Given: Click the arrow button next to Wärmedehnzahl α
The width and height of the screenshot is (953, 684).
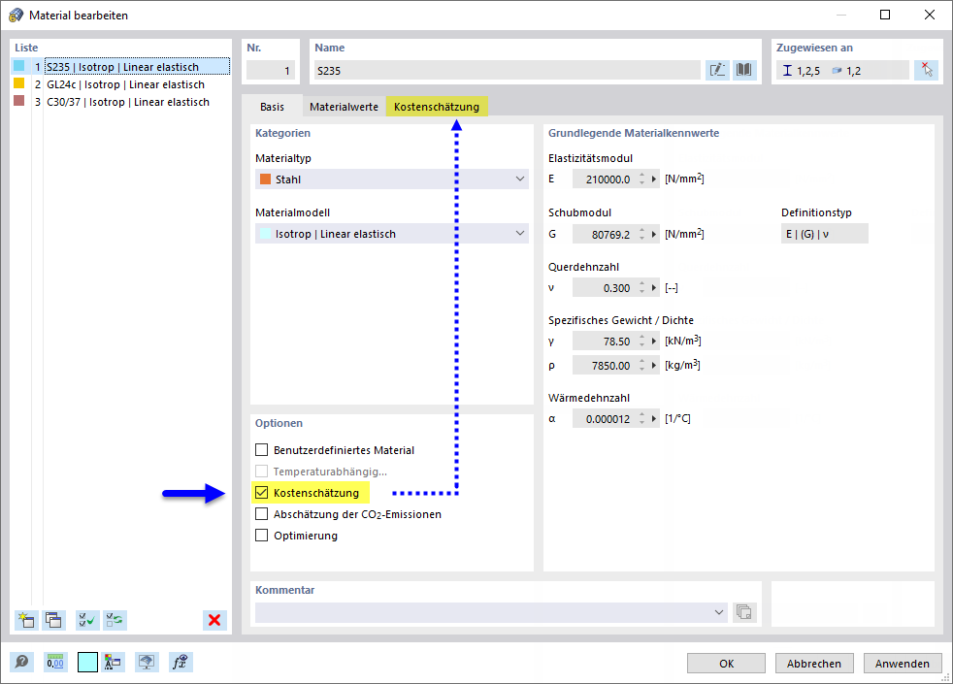Looking at the screenshot, I should click(x=654, y=418).
